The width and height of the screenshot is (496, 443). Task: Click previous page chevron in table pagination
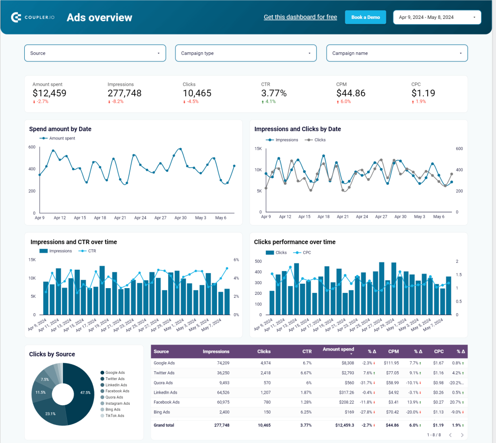click(450, 435)
